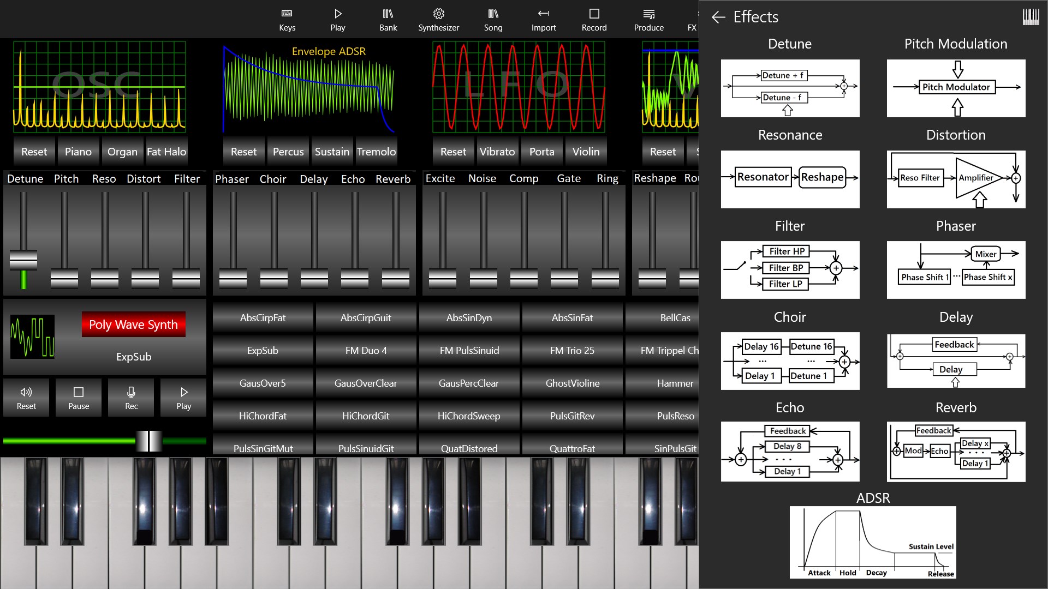Viewport: 1048px width, 589px height.
Task: Click the Import toolbar icon
Action: pos(544,19)
